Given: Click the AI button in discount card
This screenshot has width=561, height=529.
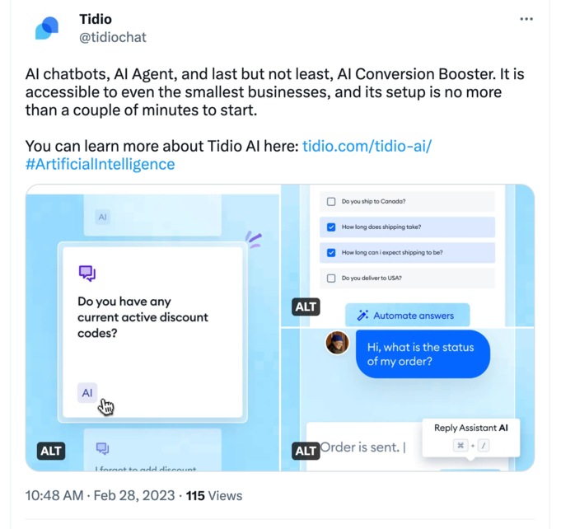Looking at the screenshot, I should point(87,393).
